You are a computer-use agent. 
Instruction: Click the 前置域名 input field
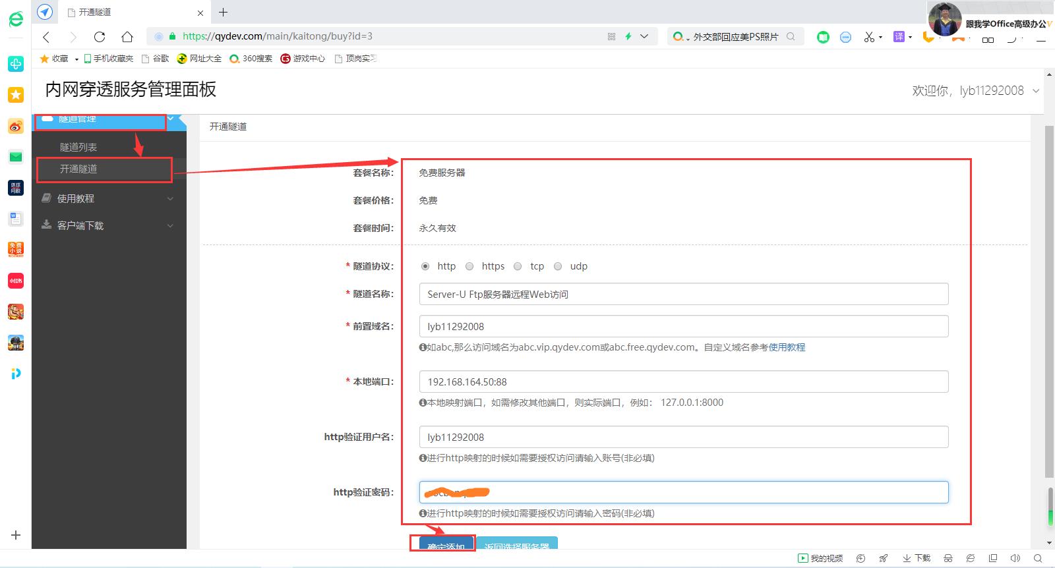684,326
